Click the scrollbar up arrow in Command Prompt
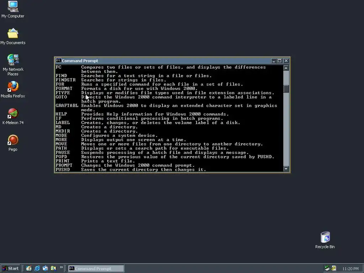The width and height of the screenshot is (364, 273). pyautogui.click(x=286, y=68)
